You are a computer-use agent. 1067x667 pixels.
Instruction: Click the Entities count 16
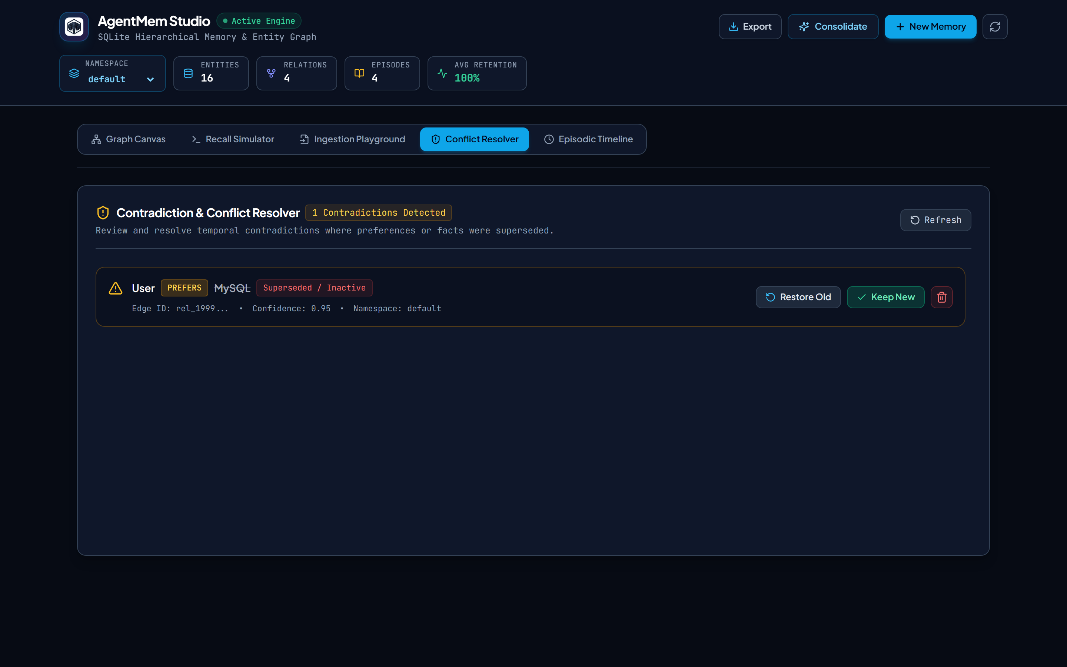click(x=207, y=78)
